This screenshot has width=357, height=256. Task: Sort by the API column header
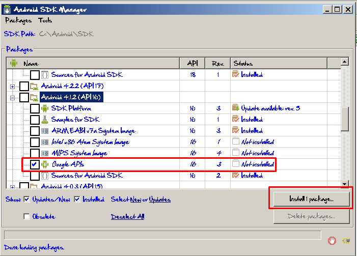pyautogui.click(x=193, y=63)
